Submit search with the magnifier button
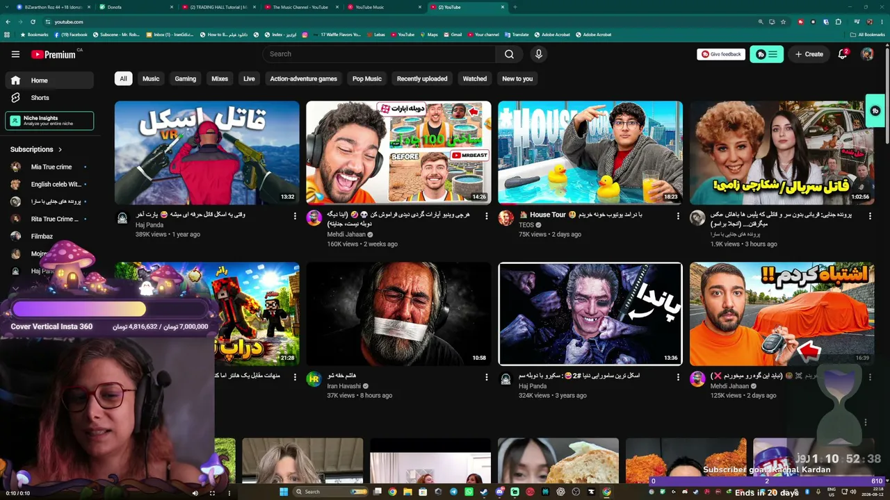890x500 pixels. pos(509,54)
